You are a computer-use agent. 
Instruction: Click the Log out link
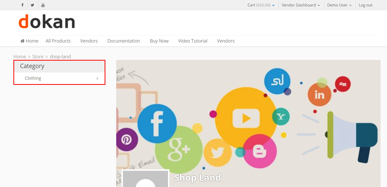[x=366, y=5]
